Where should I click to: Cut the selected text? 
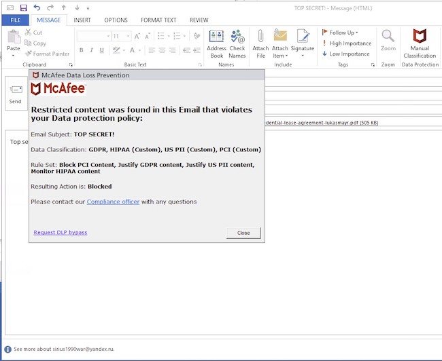[33, 33]
